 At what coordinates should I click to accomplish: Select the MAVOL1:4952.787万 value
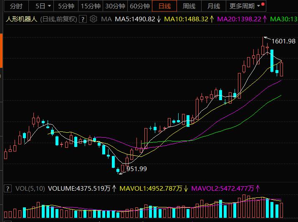pos(151,188)
